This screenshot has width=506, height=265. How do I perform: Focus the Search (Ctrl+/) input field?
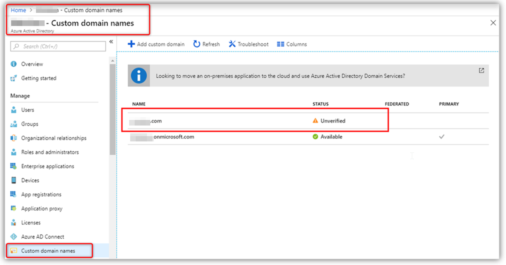click(58, 46)
